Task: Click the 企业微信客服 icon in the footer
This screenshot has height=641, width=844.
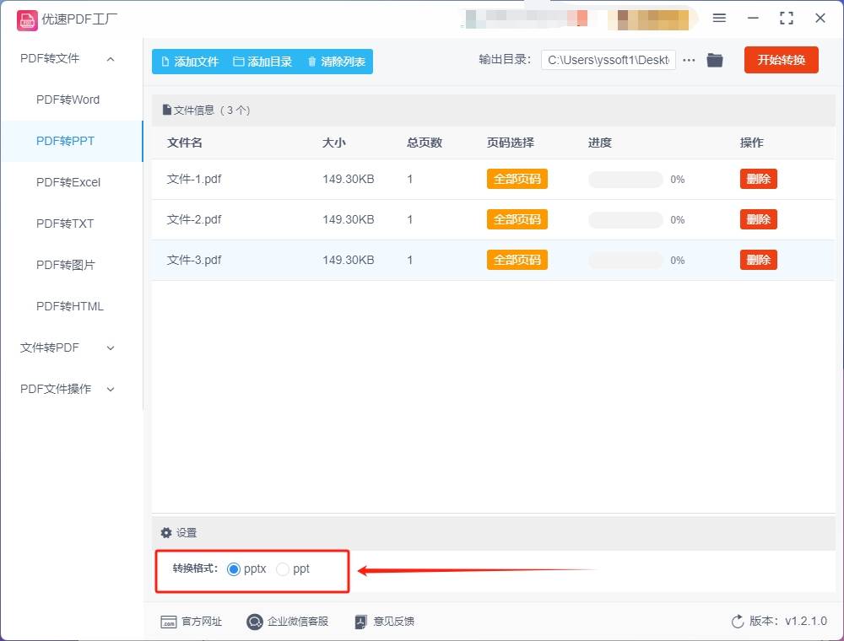Action: 254,622
